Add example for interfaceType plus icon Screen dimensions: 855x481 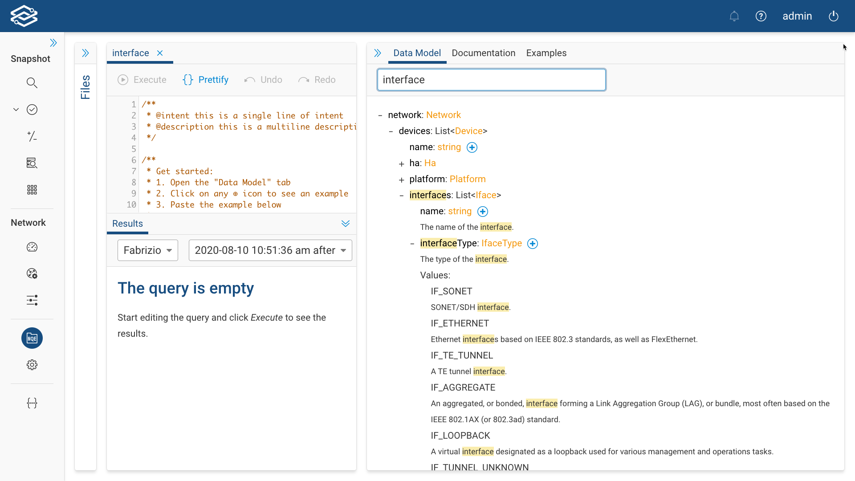[x=533, y=244]
